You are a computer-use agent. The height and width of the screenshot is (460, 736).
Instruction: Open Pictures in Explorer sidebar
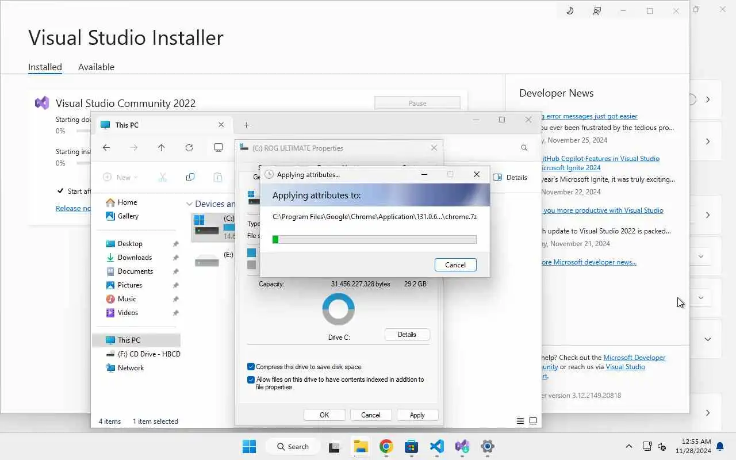[x=130, y=285]
